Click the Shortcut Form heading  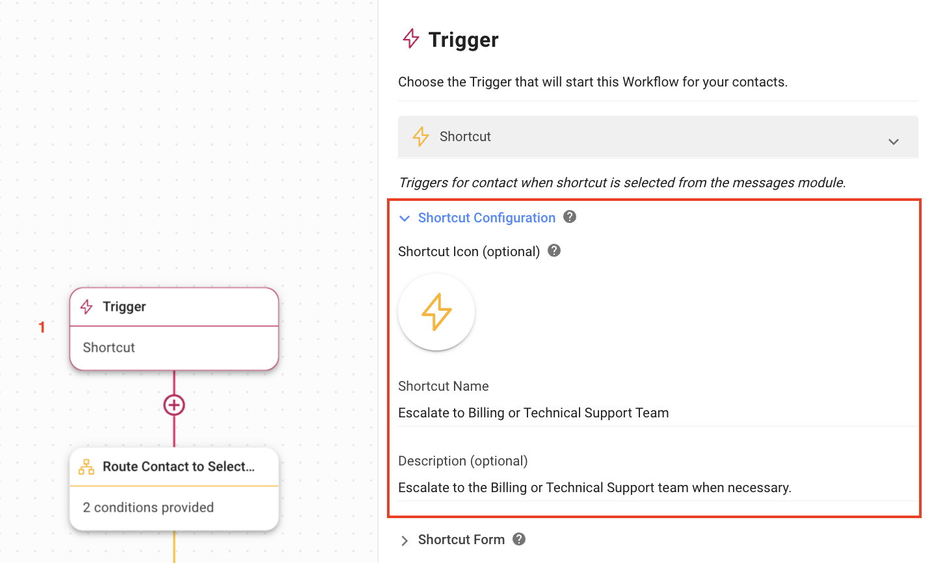pyautogui.click(x=461, y=540)
